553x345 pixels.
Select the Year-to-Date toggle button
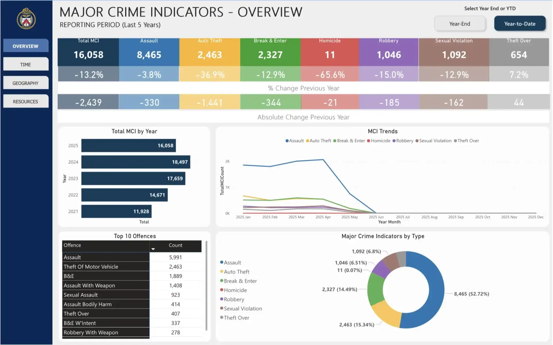coord(519,24)
